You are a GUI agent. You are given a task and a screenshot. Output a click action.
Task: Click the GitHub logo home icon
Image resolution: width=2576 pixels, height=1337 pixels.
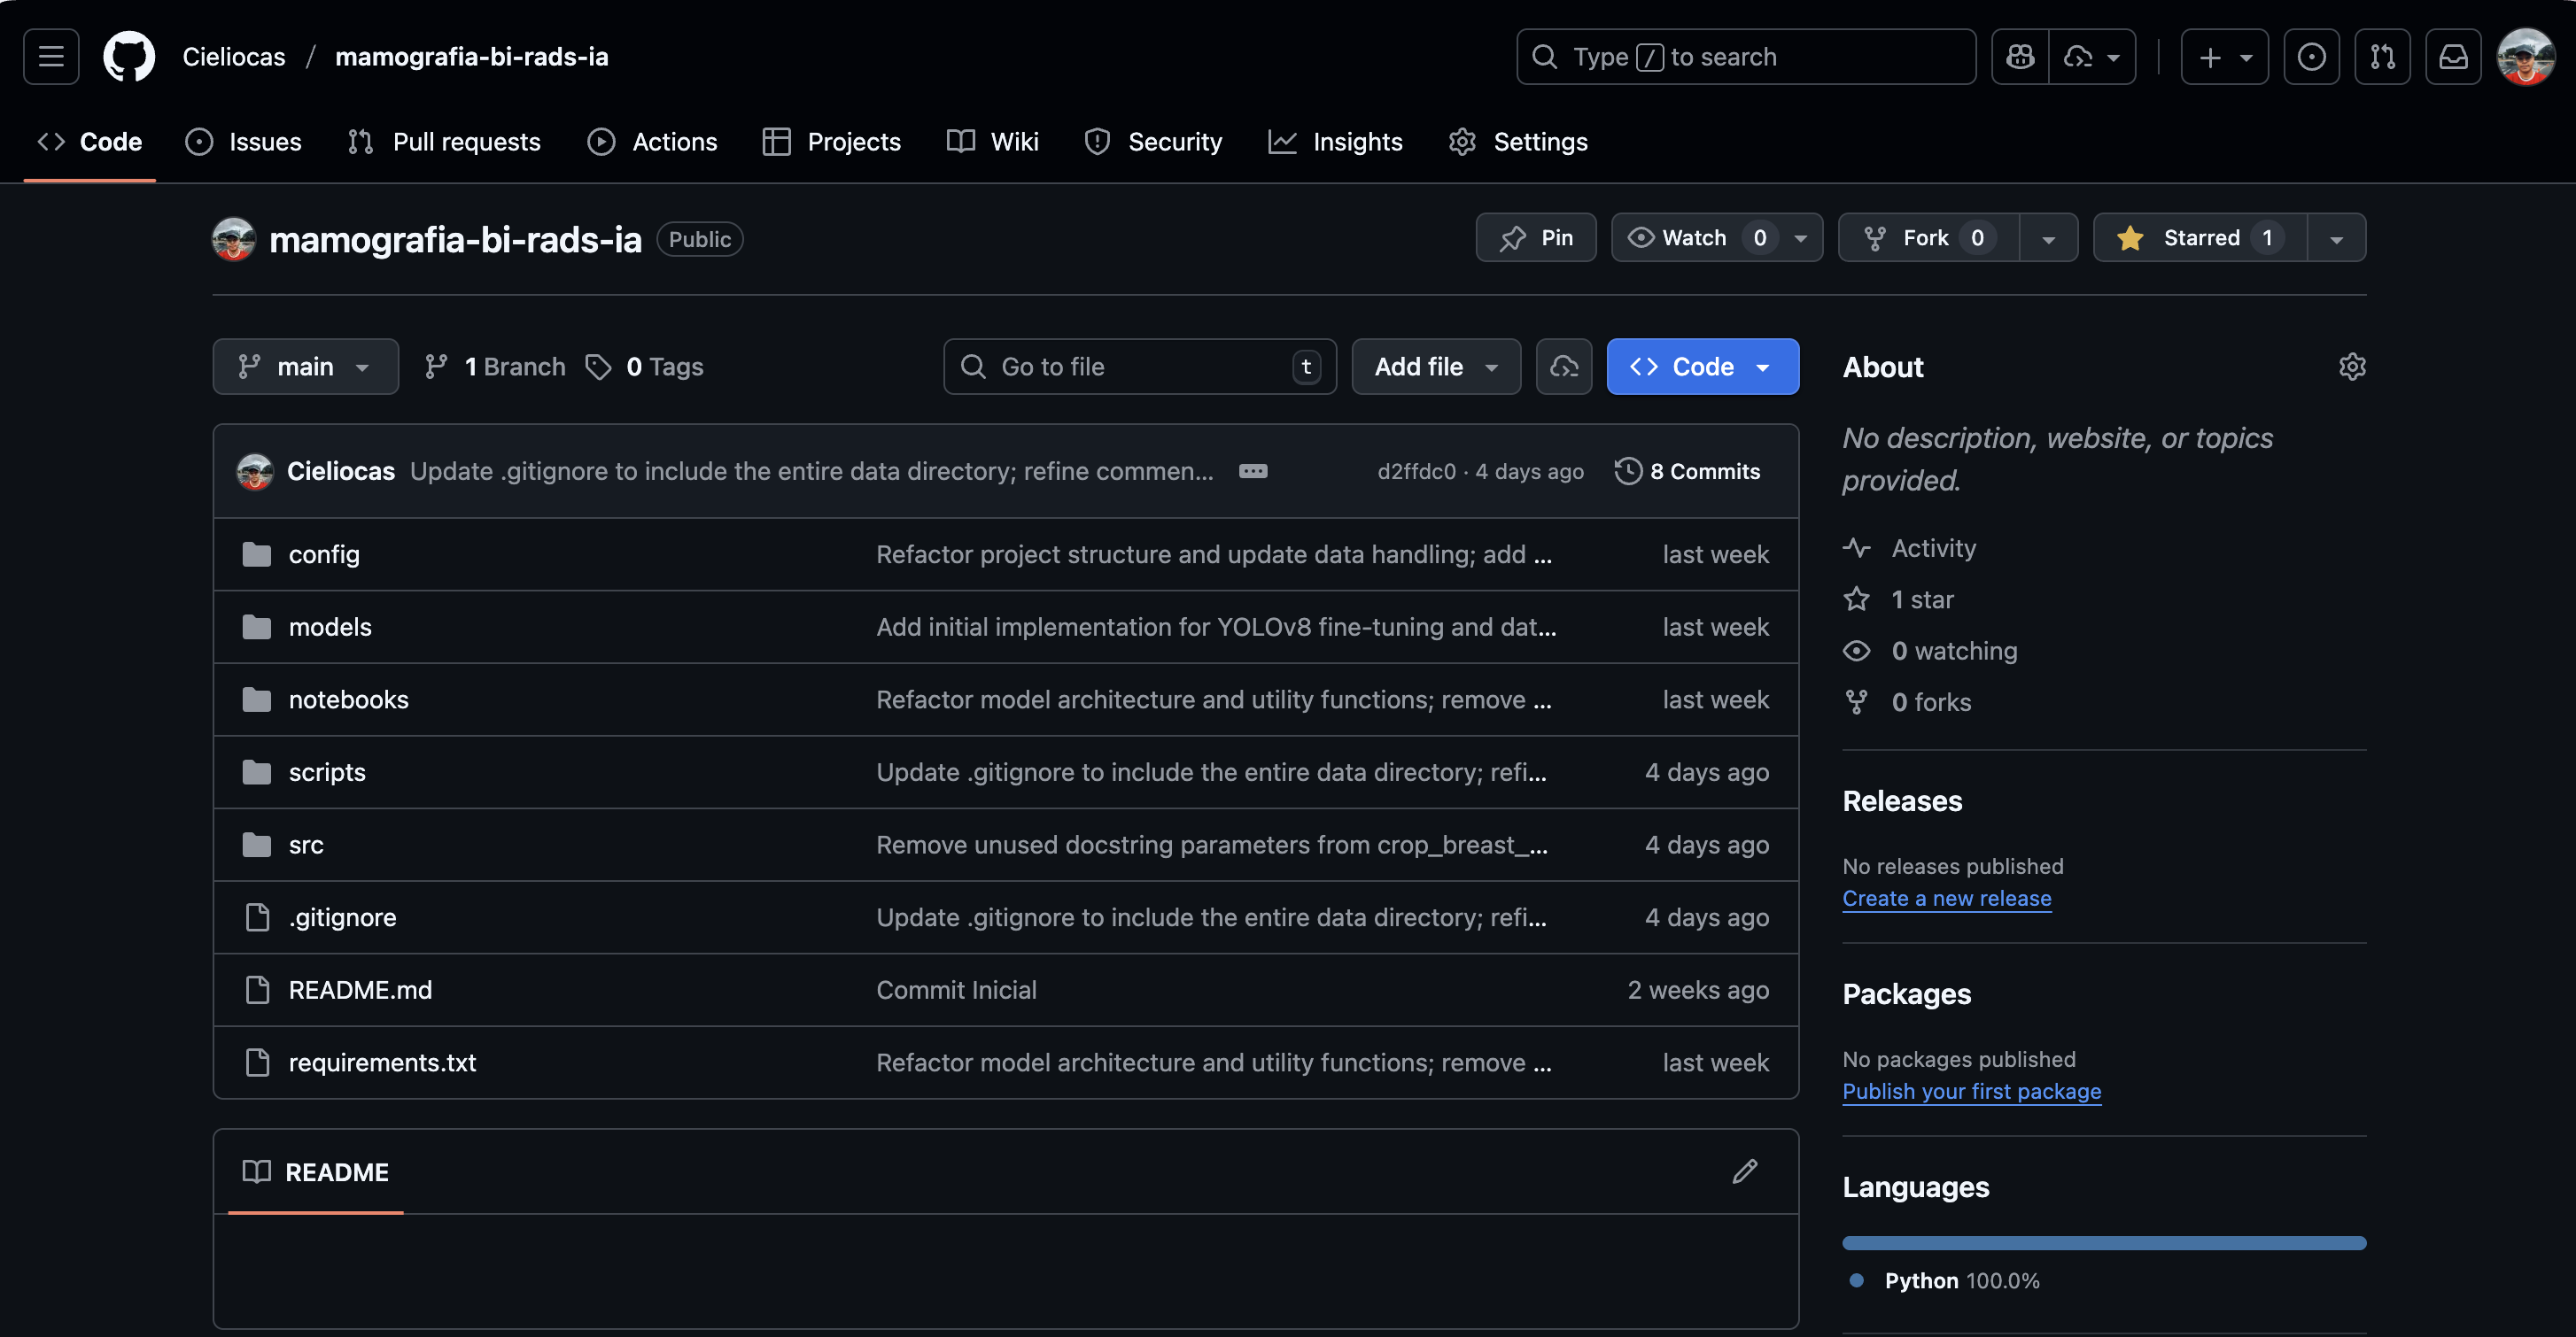[129, 57]
